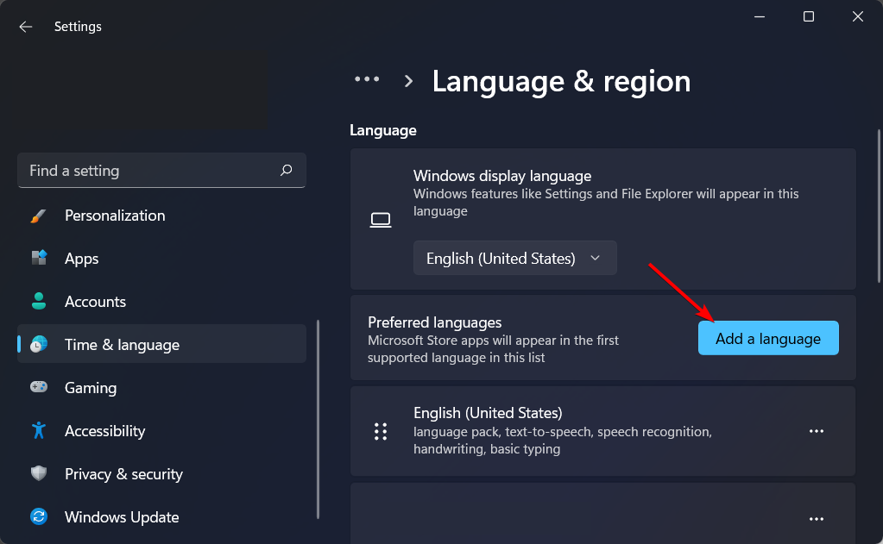Open Windows Update via the circular arrows icon
883x544 pixels.
pyautogui.click(x=38, y=516)
